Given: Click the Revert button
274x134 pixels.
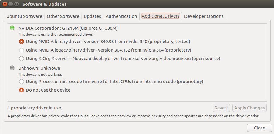Looking at the screenshot, I should (221, 108).
